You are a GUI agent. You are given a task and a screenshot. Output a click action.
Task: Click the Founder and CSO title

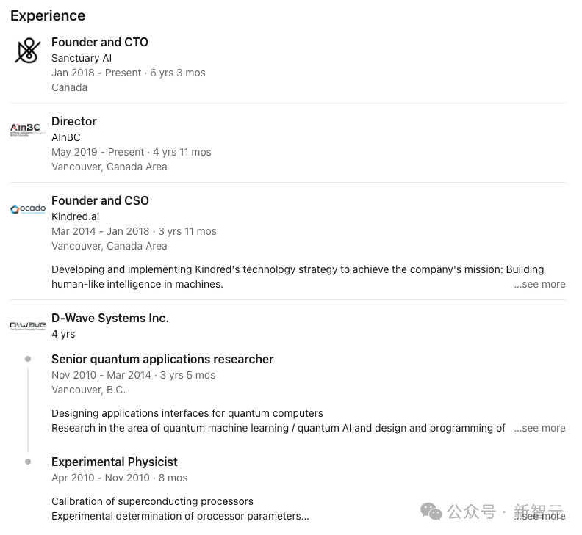(x=100, y=200)
